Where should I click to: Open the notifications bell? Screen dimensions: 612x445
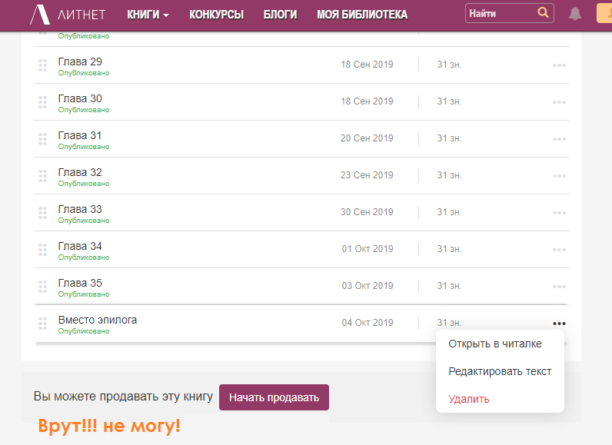tap(575, 14)
